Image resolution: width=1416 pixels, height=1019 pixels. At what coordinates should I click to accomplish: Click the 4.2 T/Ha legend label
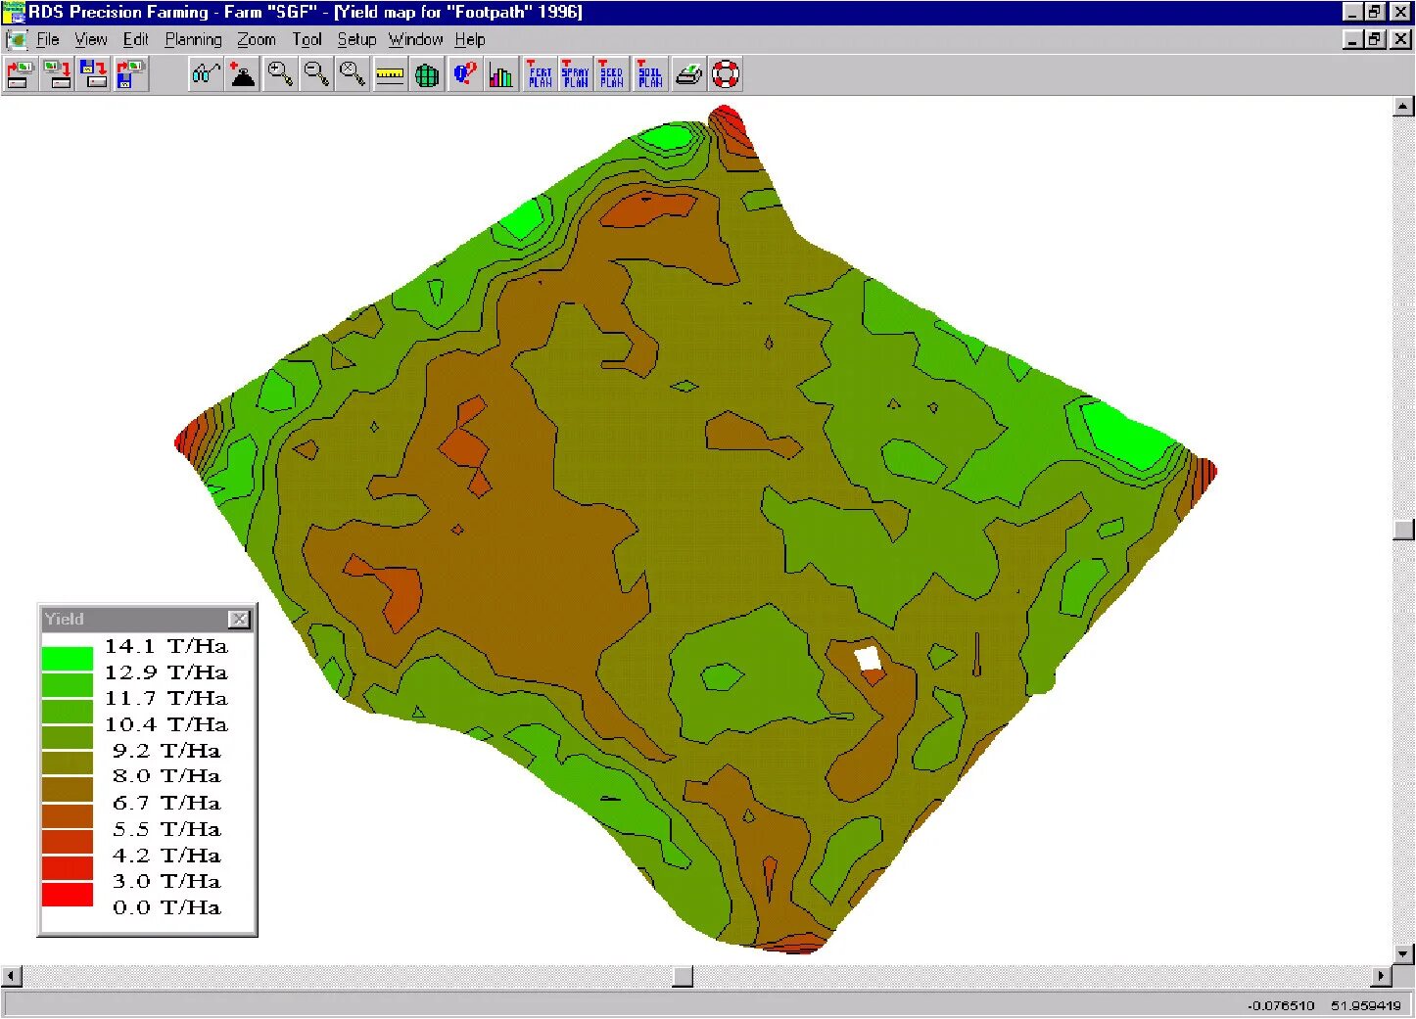[166, 856]
